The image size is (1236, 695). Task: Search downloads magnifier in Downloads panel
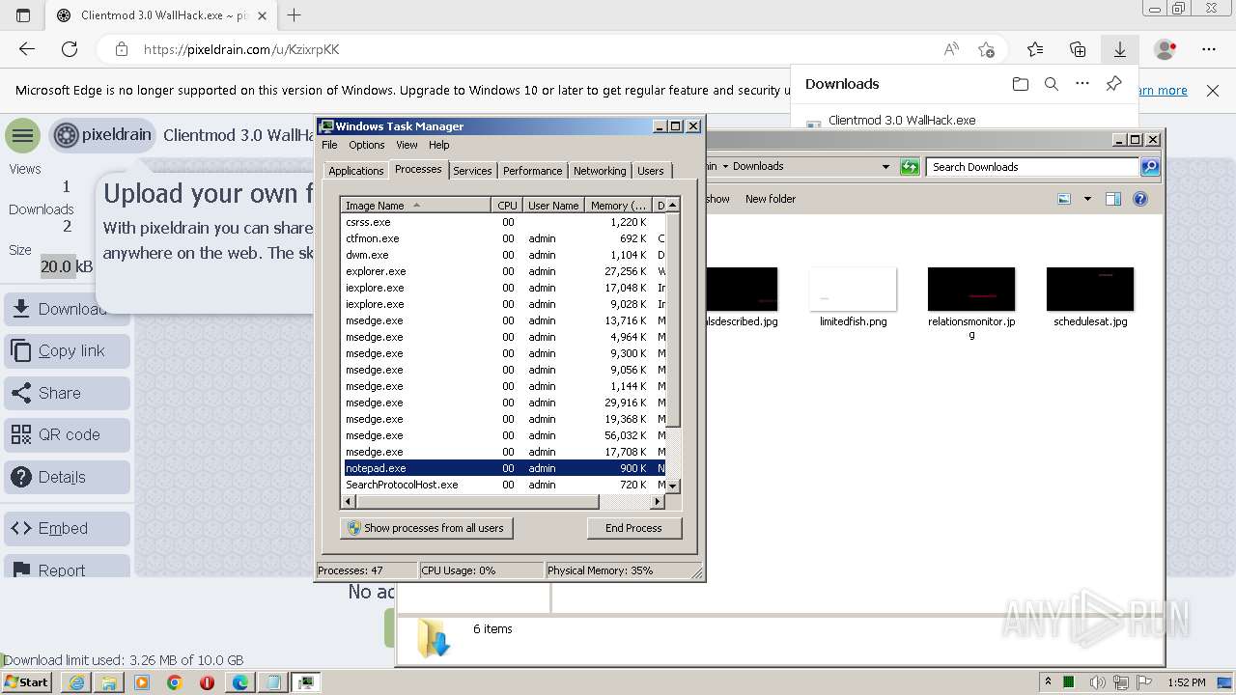pos(1052,84)
